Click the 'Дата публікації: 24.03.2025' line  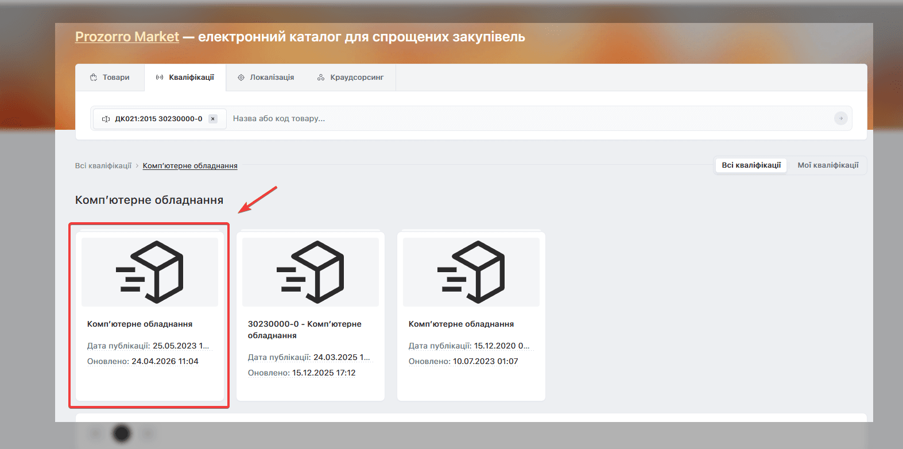pyautogui.click(x=309, y=358)
